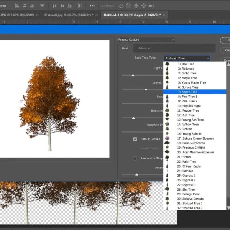Viewport: 230px width, 230px height.
Task: Choose 14: Willow Tree
Action: (x=195, y=124)
